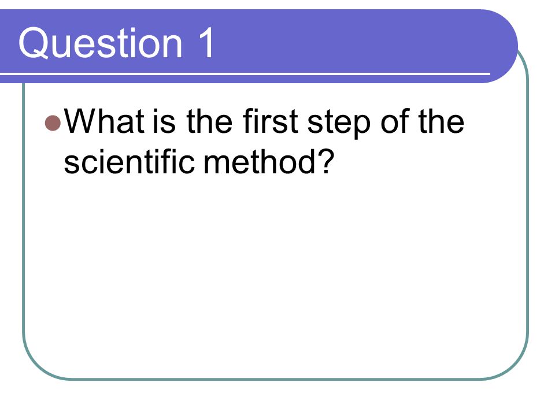This screenshot has height=416, width=555.
Task: Click the brown bullet point dot
Action: point(53,122)
